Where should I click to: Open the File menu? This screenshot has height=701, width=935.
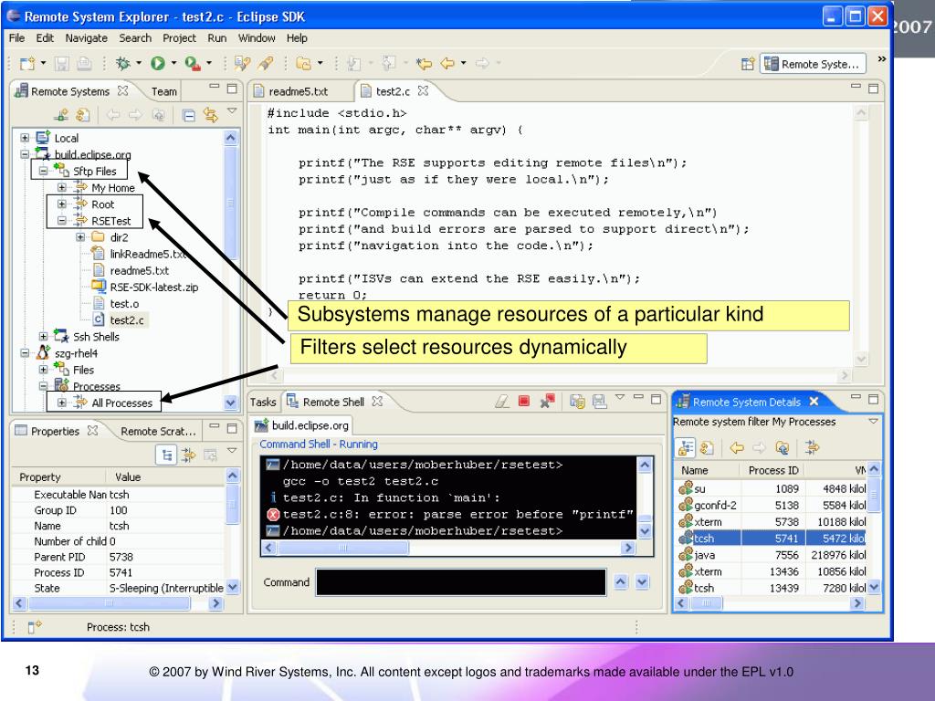[x=16, y=38]
